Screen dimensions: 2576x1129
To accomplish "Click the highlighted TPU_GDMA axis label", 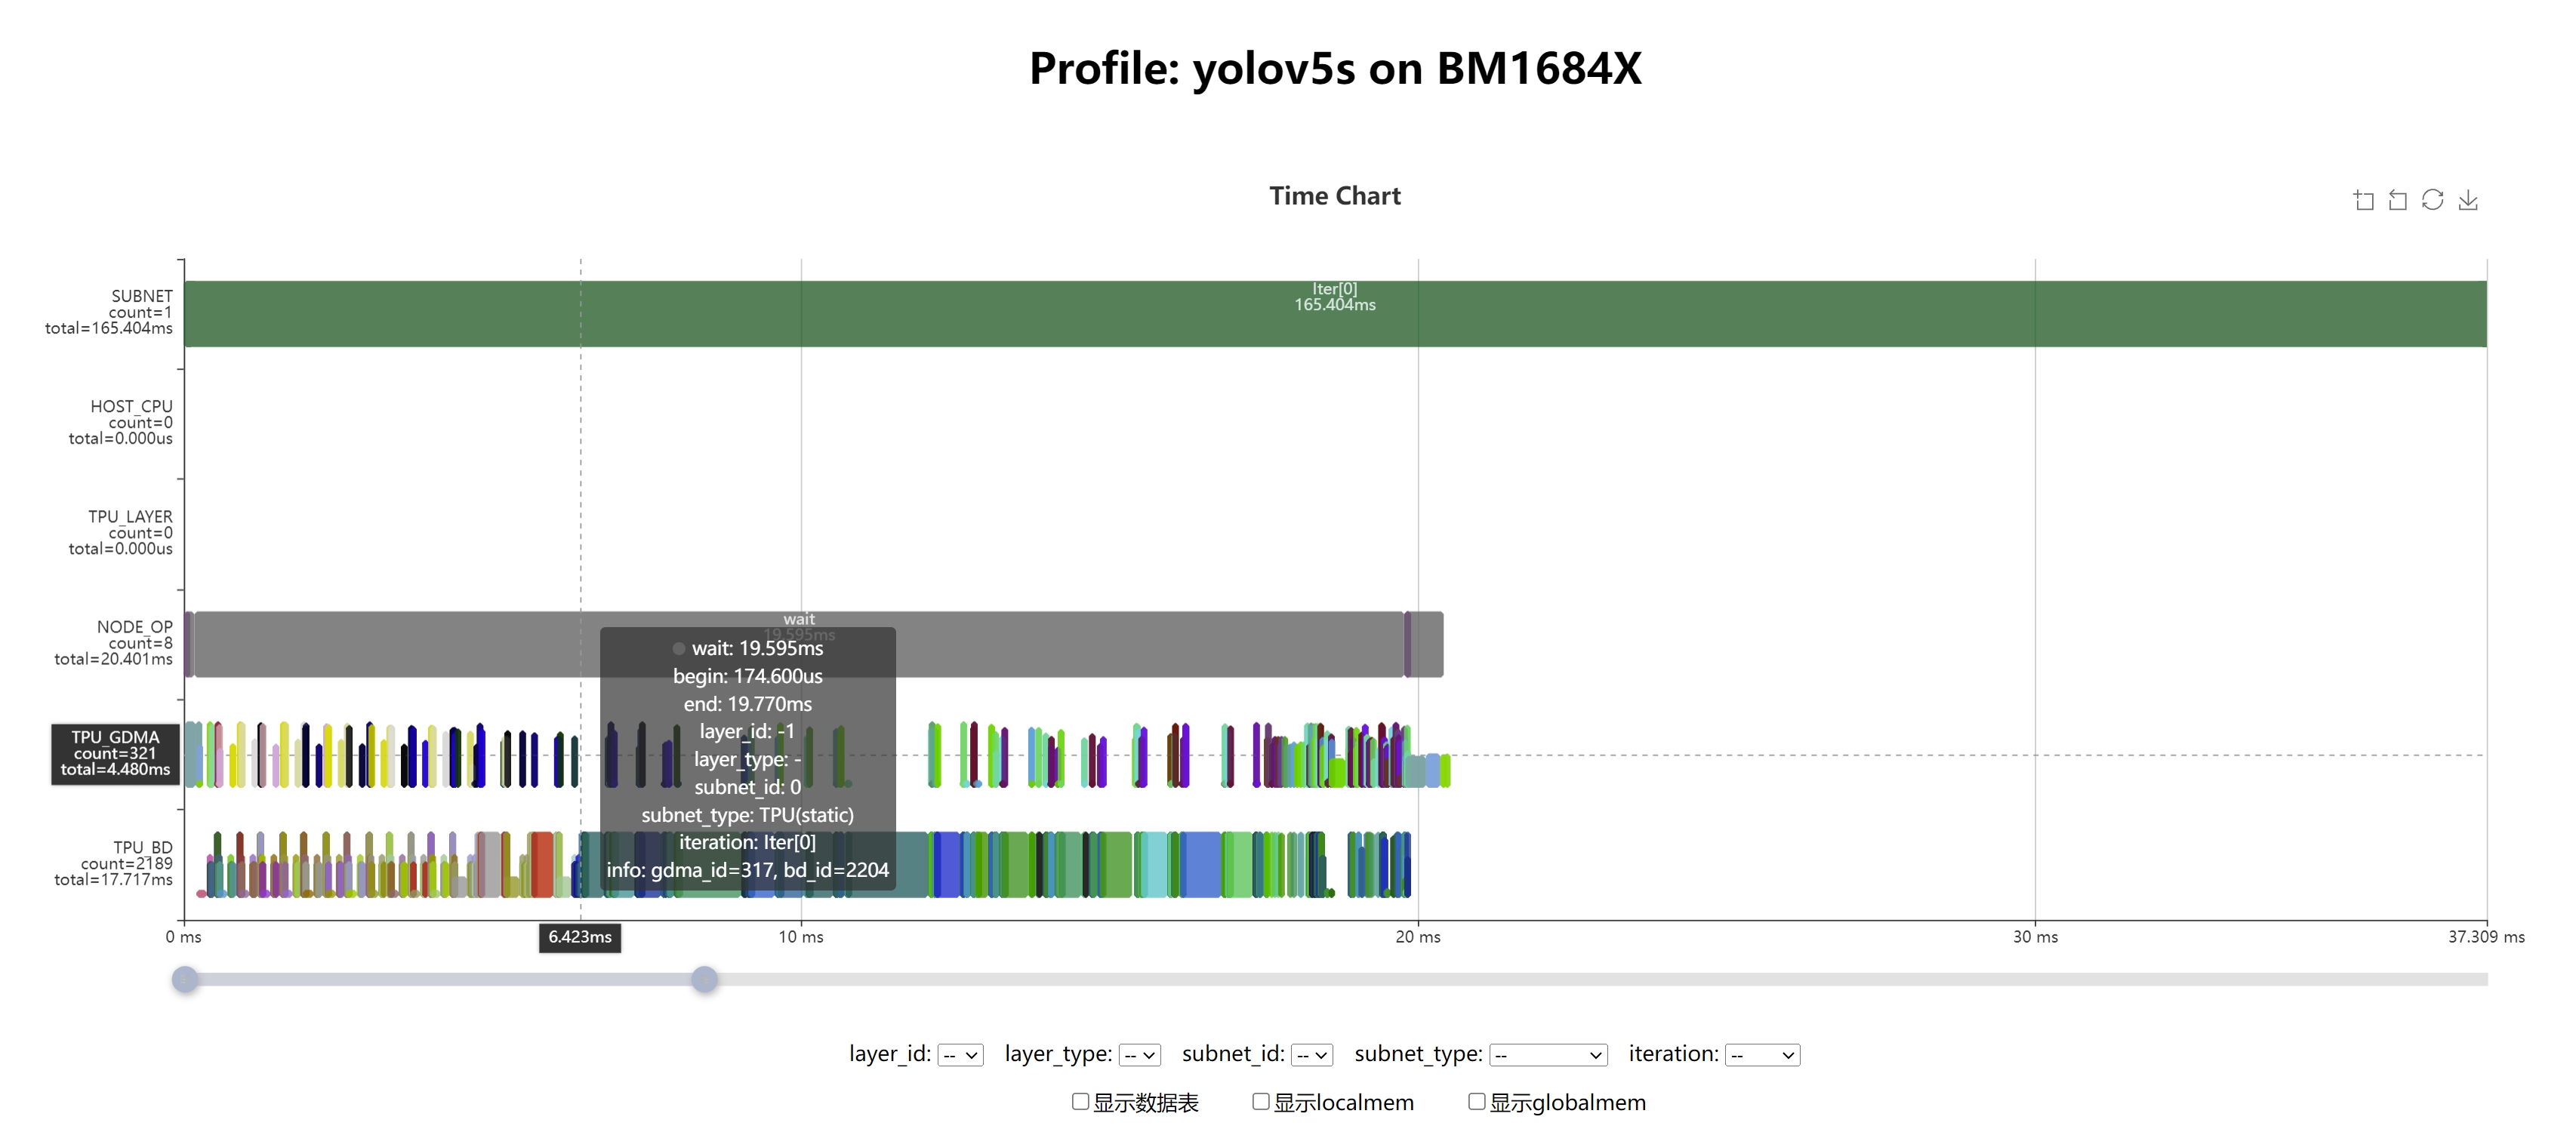I will (115, 754).
